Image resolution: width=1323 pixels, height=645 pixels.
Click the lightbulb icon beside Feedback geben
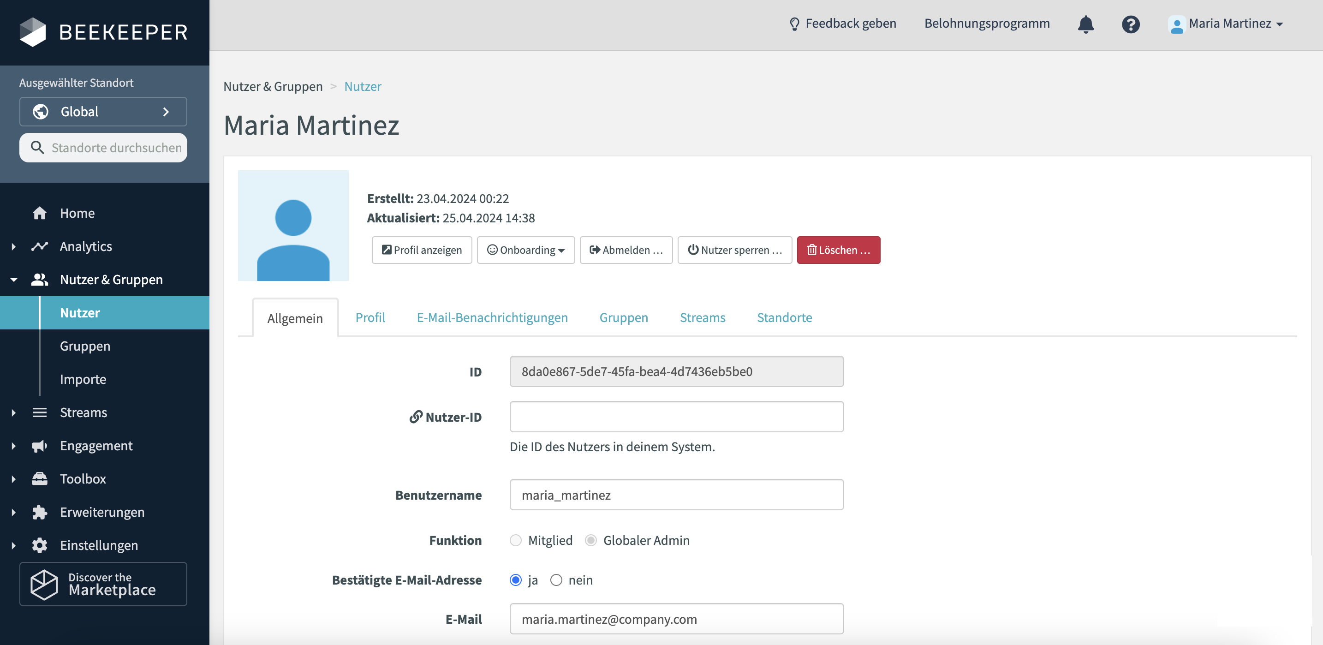point(794,24)
